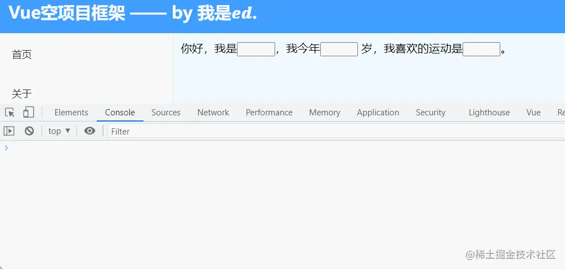Screen dimensions: 565x269
Task: Toggle the device toolbar icon
Action: [29, 113]
